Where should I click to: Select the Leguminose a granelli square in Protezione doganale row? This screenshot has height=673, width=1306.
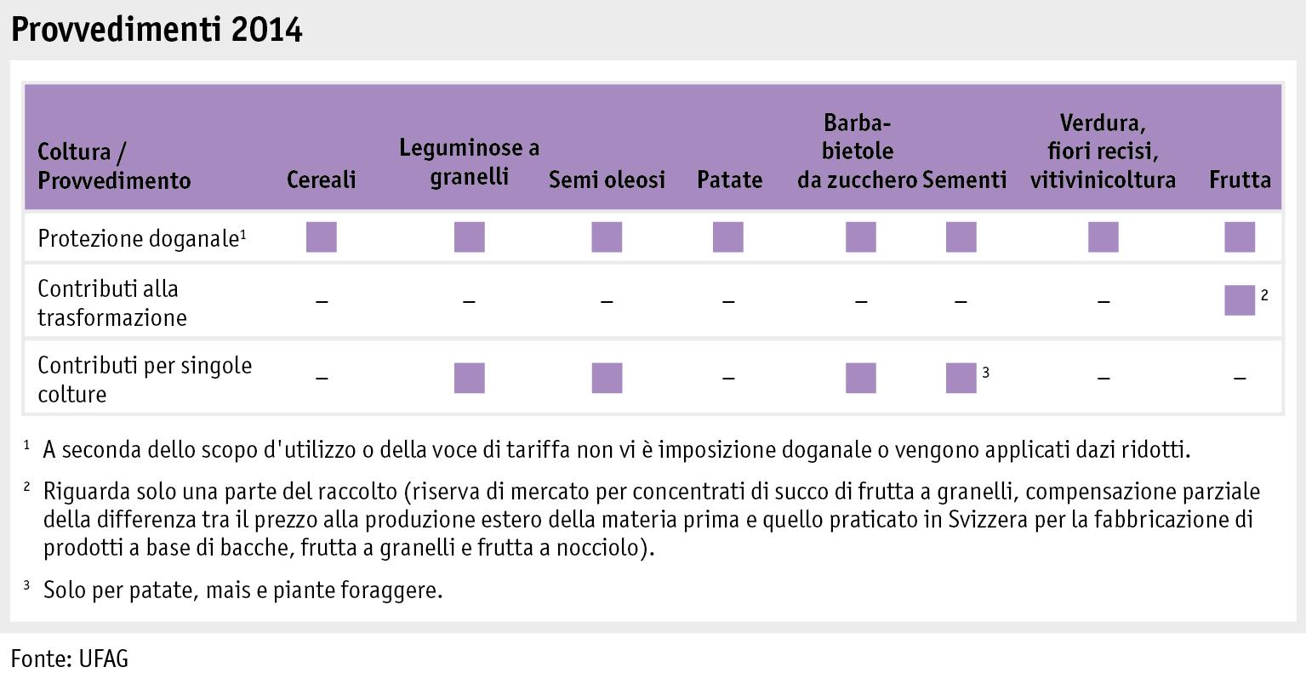coord(470,237)
